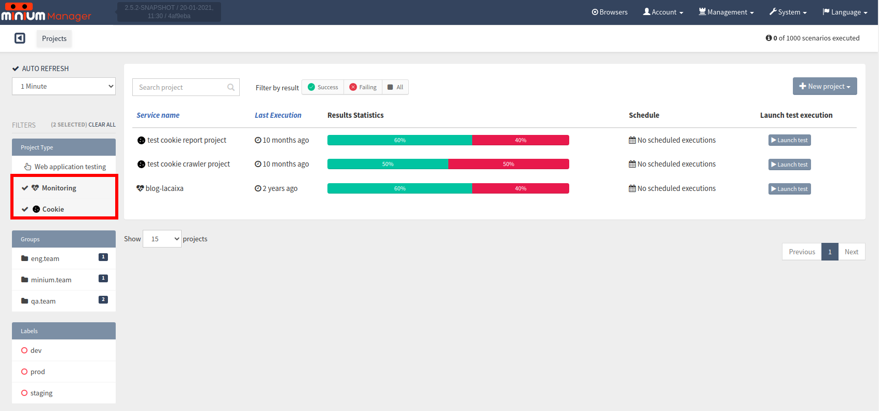Click the Browsers target icon
Image resolution: width=879 pixels, height=411 pixels.
pyautogui.click(x=595, y=12)
